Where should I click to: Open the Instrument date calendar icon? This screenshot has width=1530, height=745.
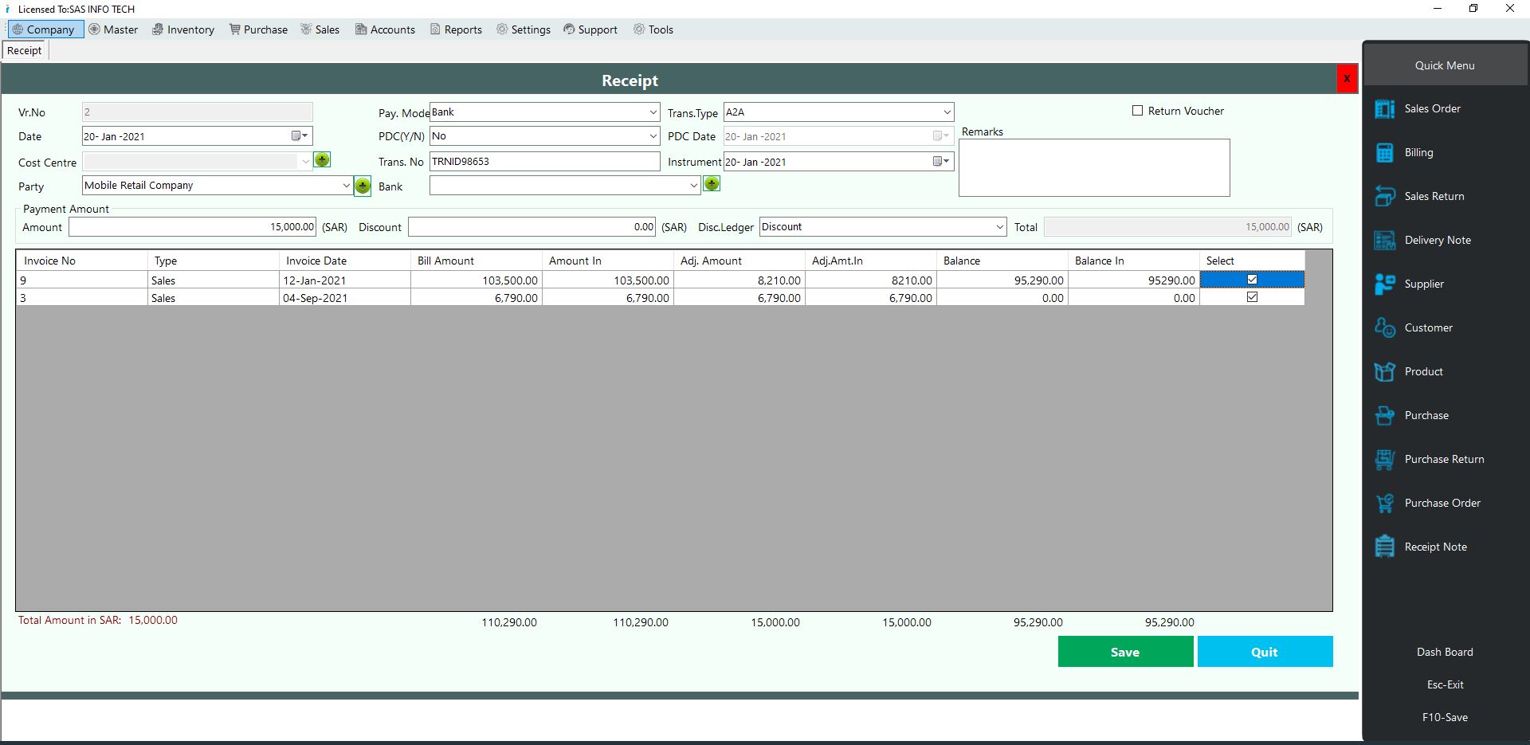pos(941,162)
